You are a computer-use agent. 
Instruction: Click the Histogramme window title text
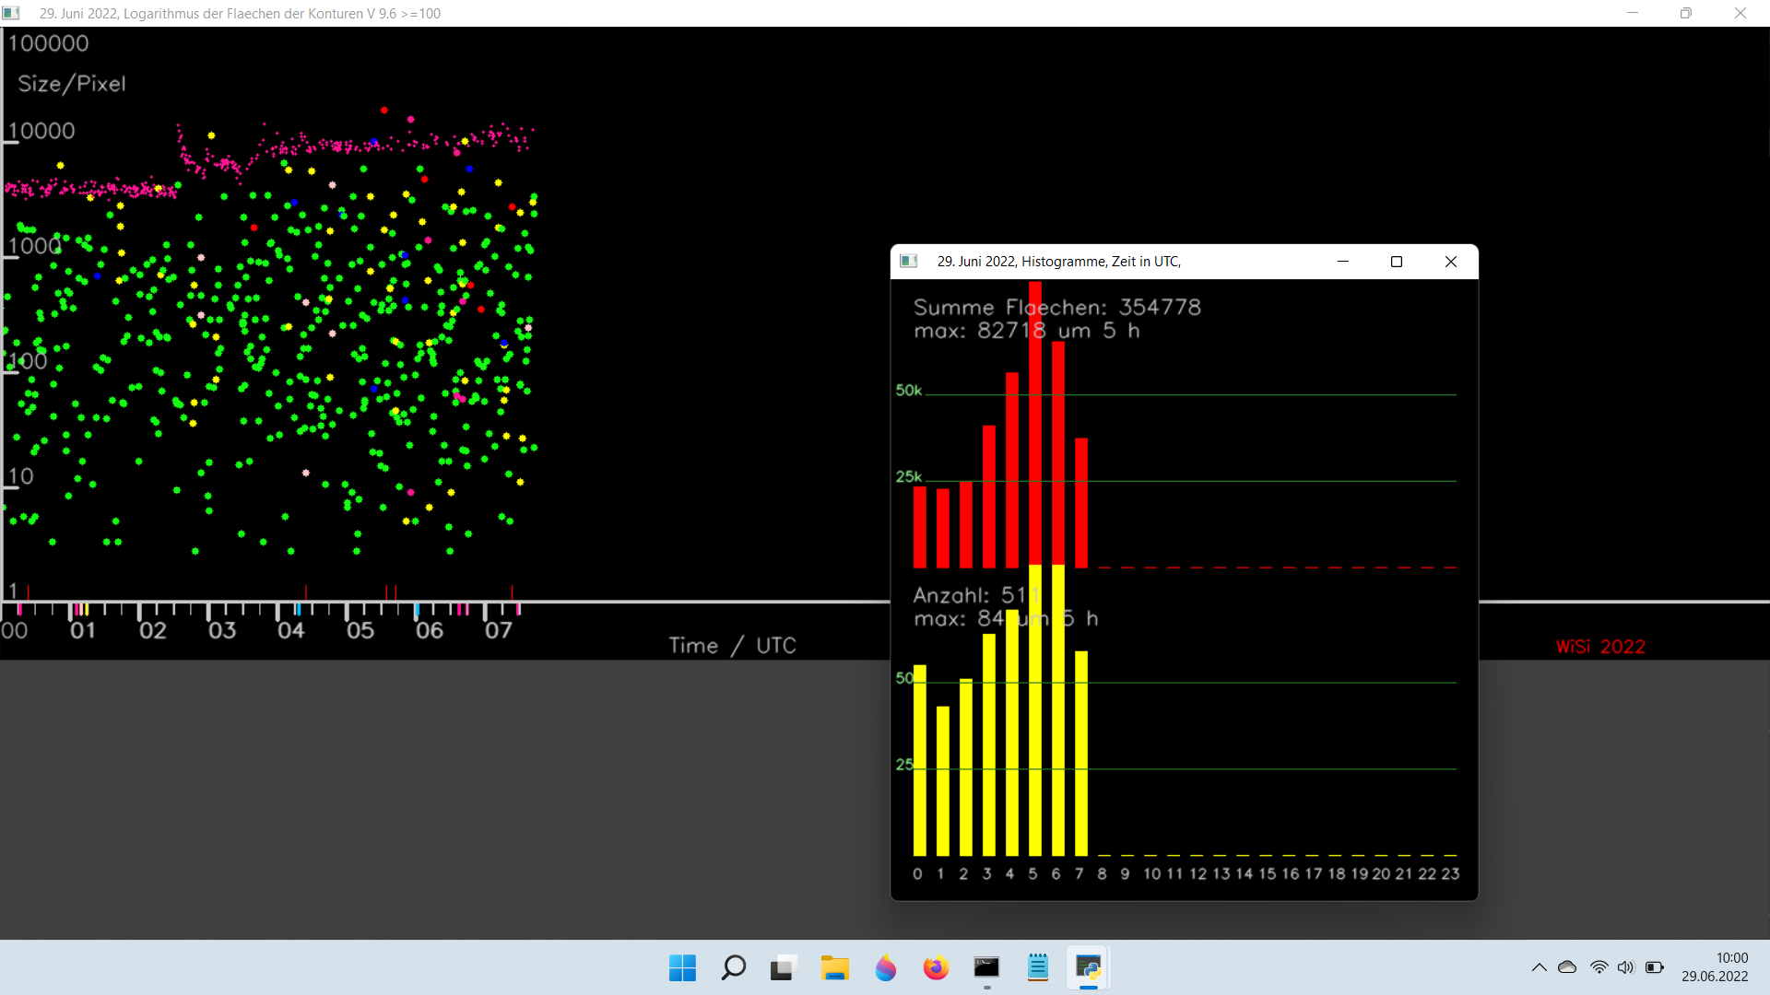[1059, 262]
